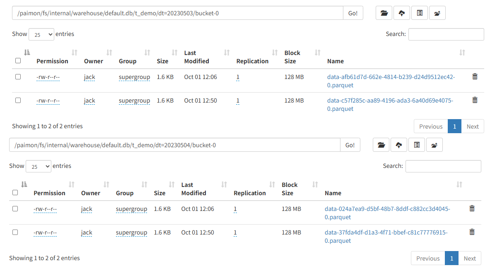Delete the data-afb61d7d parquet file via its trash icon
Image resolution: width=490 pixels, height=268 pixels.
(x=475, y=77)
